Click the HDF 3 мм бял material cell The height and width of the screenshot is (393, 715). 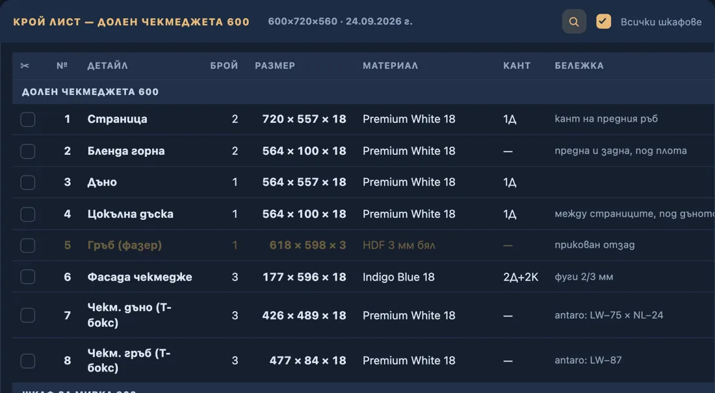pos(399,245)
